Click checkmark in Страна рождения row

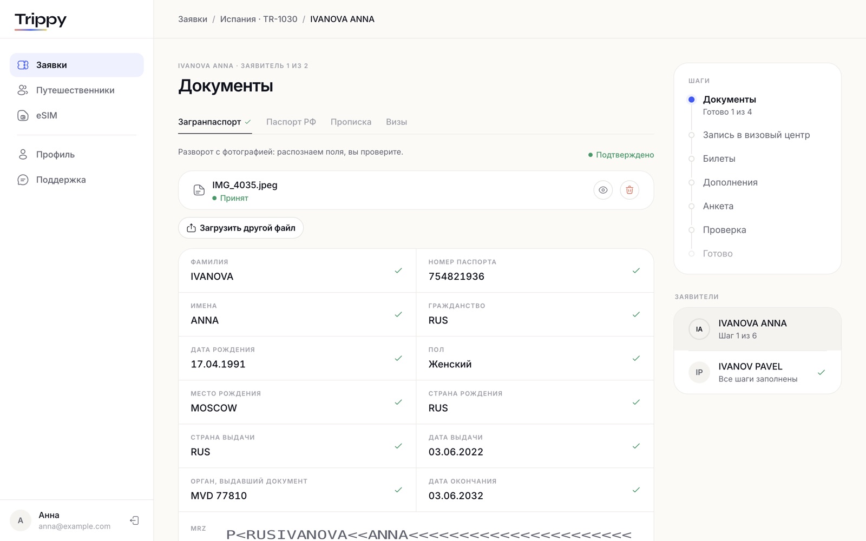point(636,402)
